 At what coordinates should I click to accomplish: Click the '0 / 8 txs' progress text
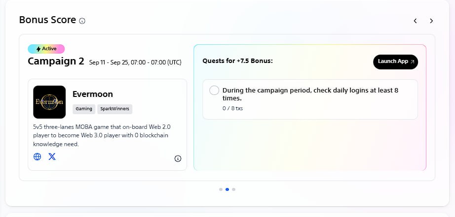[233, 108]
